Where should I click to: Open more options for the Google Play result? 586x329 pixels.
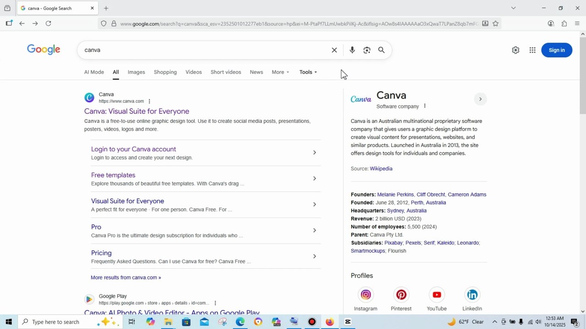click(215, 303)
